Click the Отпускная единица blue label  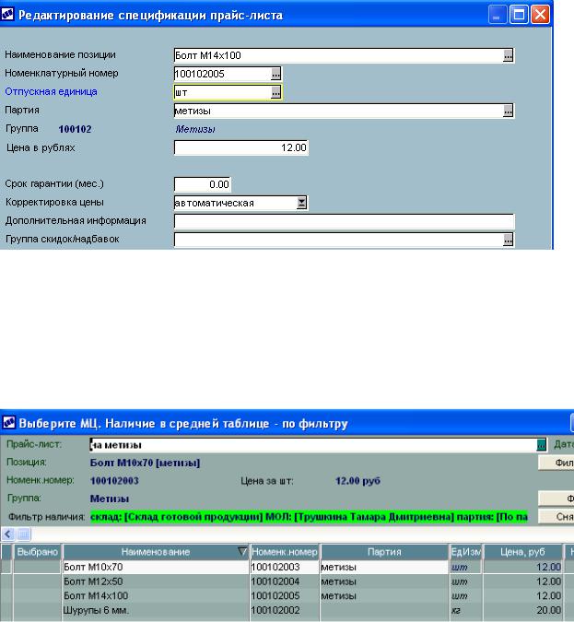51,91
